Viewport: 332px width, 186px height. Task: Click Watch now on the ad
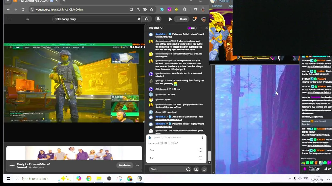coord(125,165)
